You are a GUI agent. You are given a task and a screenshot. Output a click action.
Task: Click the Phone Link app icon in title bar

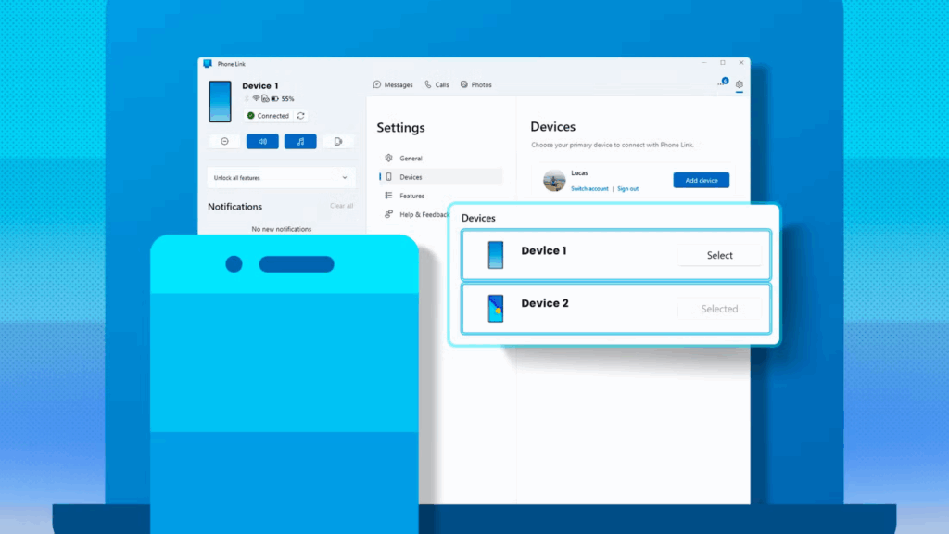208,64
